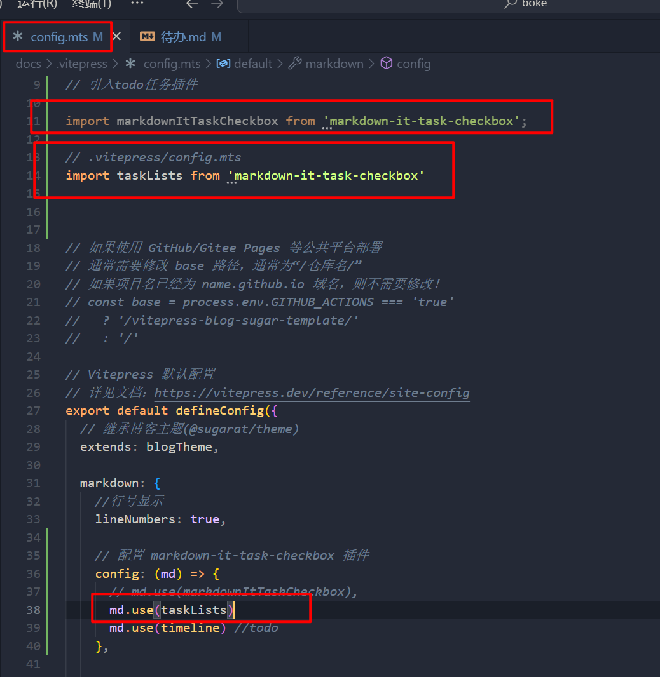Screen dimensions: 660x677
Task: Expand the .vitepress breadcrumb folder
Action: [83, 64]
